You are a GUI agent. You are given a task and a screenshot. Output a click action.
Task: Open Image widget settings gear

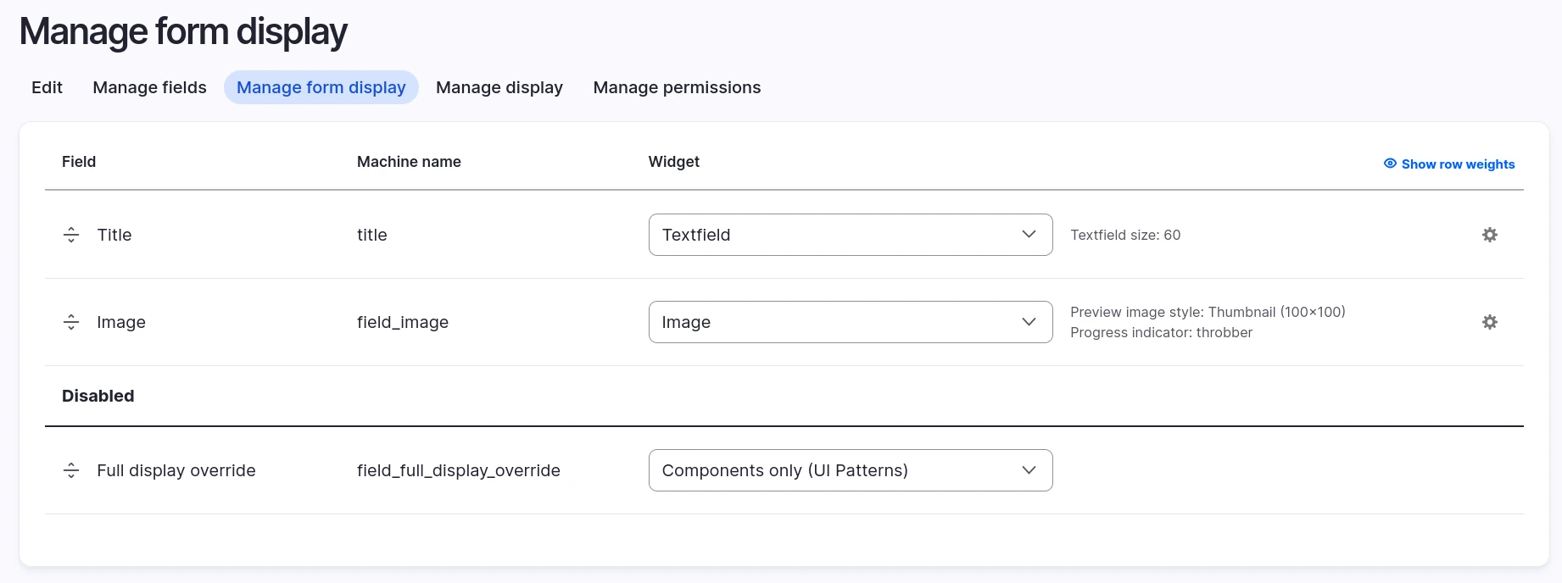1489,322
